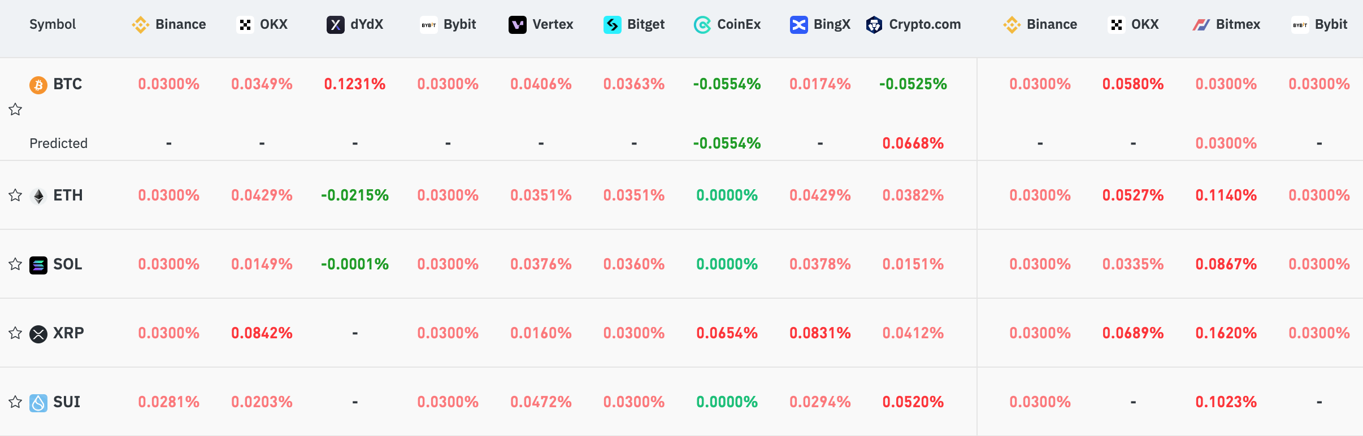
Task: Favorite BTC using its star
Action: [x=15, y=110]
